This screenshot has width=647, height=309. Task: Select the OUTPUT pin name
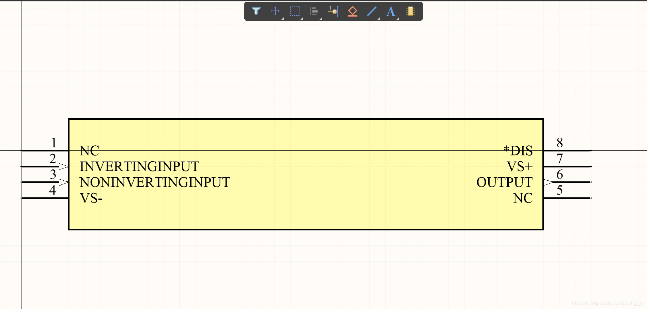(505, 182)
